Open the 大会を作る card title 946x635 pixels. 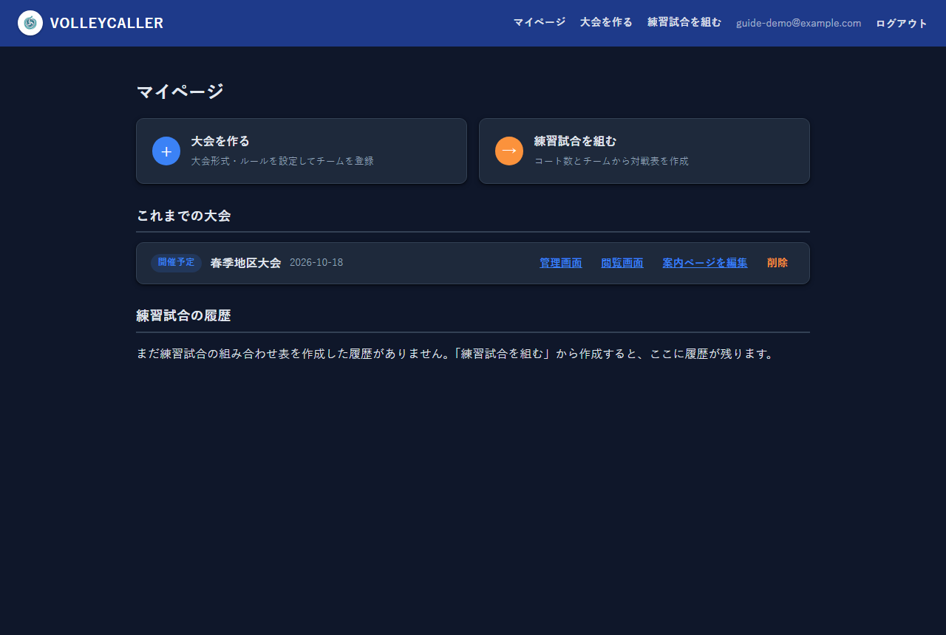click(x=220, y=141)
